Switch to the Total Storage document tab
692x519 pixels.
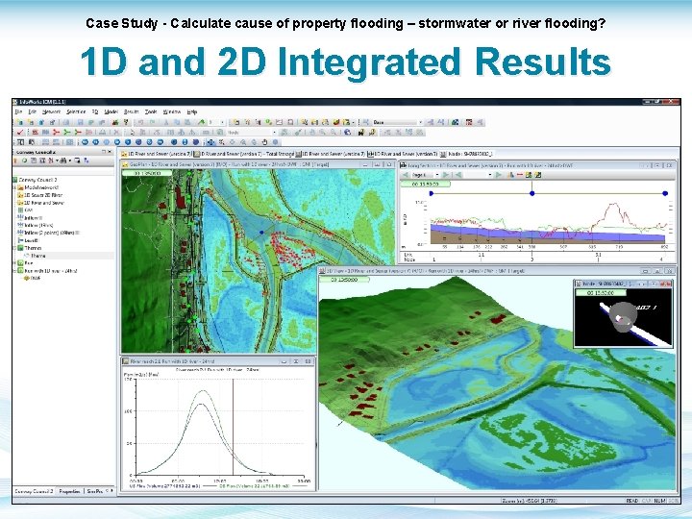click(x=244, y=154)
